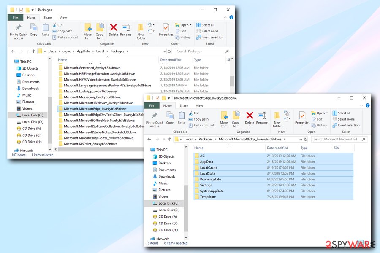Click Help icon in Packages window
Image resolution: width=380 pixels, height=253 pixels.
point(231,17)
